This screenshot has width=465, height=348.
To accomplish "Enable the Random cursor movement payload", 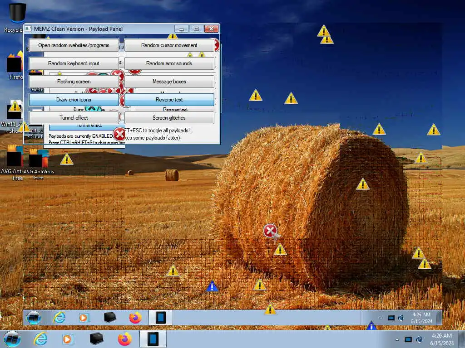I will 169,45.
